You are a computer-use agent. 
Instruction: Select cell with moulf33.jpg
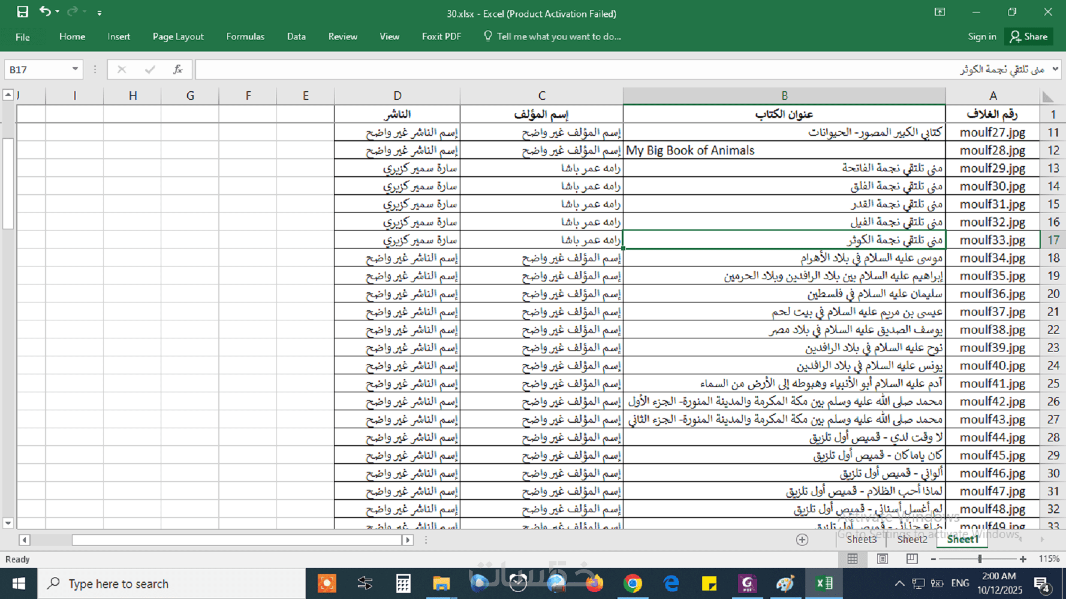coord(993,240)
